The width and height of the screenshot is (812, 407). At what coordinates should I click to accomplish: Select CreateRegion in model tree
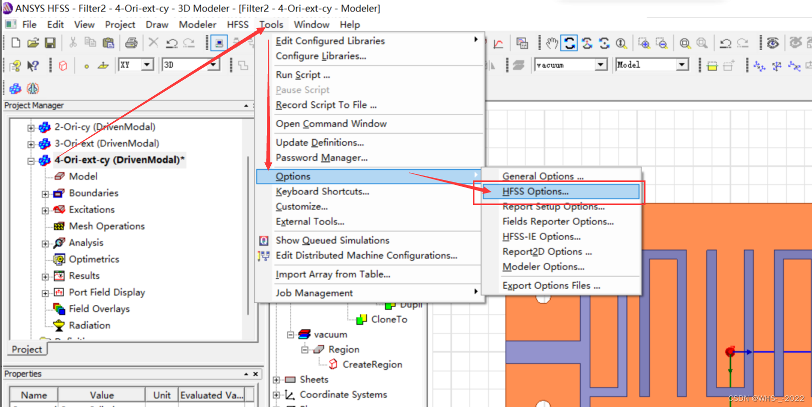tap(372, 364)
